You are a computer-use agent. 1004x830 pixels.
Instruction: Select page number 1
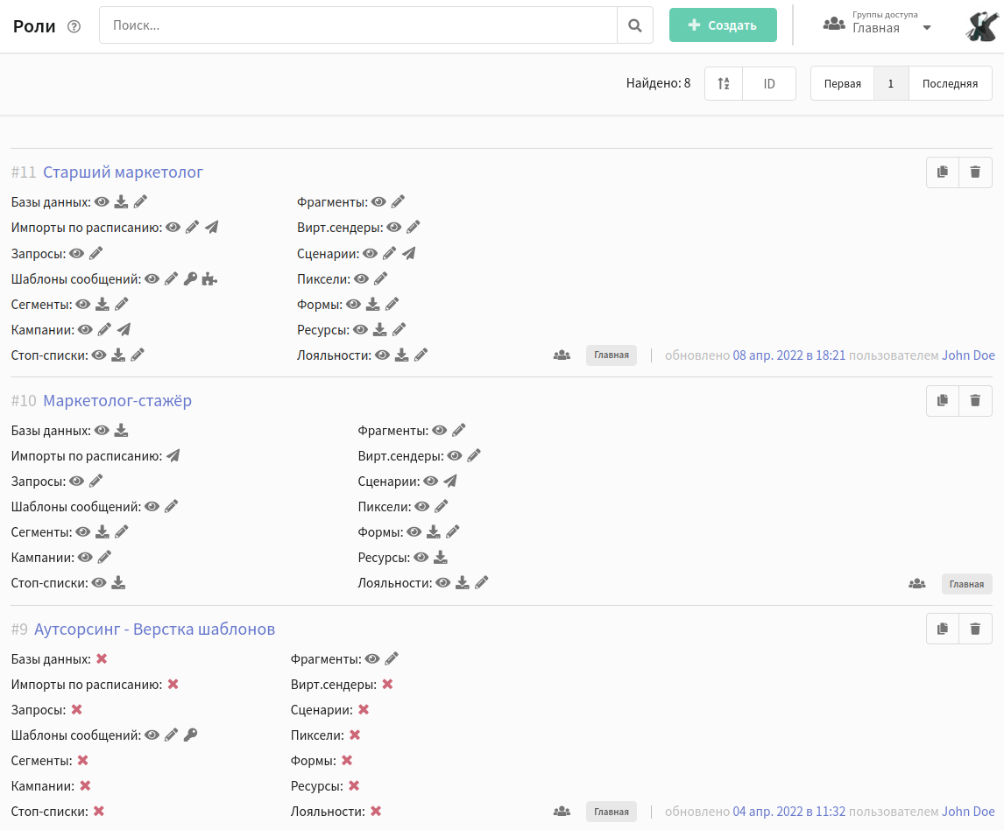891,84
